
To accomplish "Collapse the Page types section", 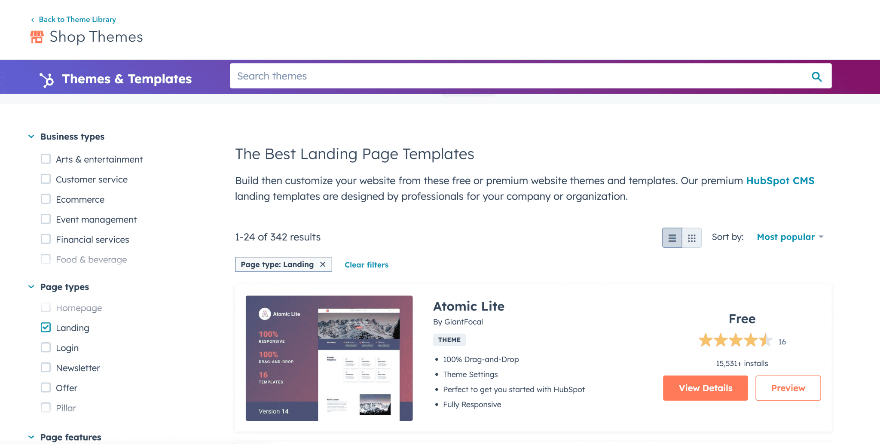I will [x=31, y=287].
